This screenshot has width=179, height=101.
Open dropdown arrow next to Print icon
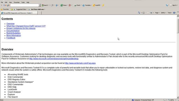(154, 13)
